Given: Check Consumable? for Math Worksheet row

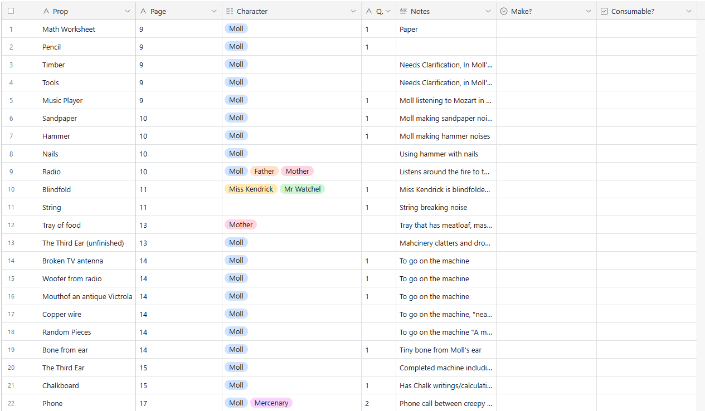Looking at the screenshot, I should pyautogui.click(x=646, y=29).
